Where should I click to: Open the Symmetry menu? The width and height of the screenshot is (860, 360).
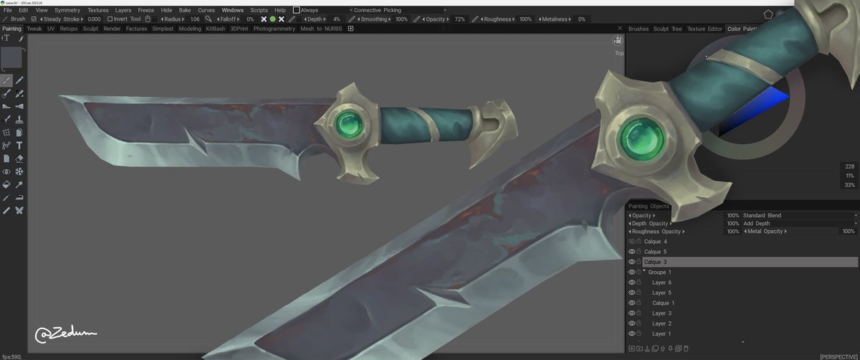click(67, 11)
